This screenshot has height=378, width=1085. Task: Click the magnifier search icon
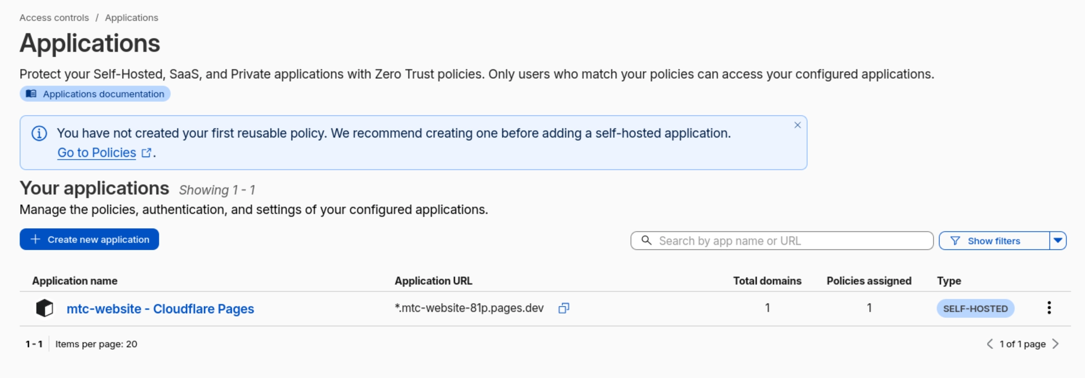(646, 240)
